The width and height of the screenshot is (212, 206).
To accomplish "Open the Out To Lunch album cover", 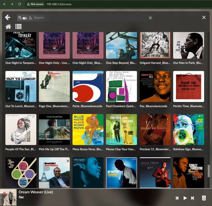I will pos(21,86).
